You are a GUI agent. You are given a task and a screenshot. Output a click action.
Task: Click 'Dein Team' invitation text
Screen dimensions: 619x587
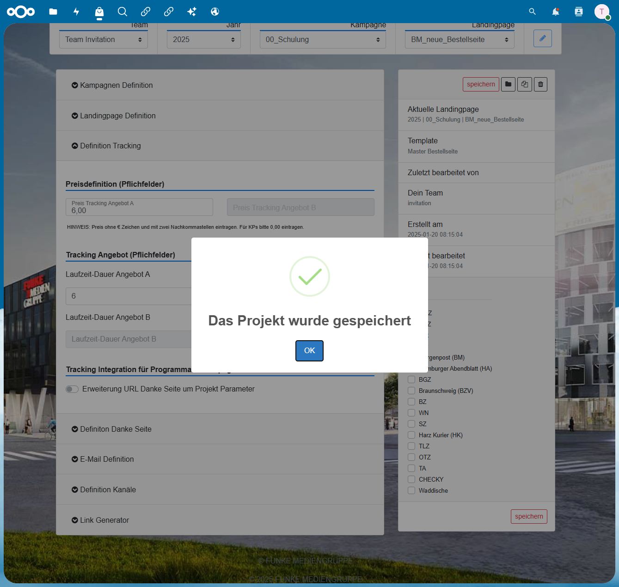click(419, 203)
